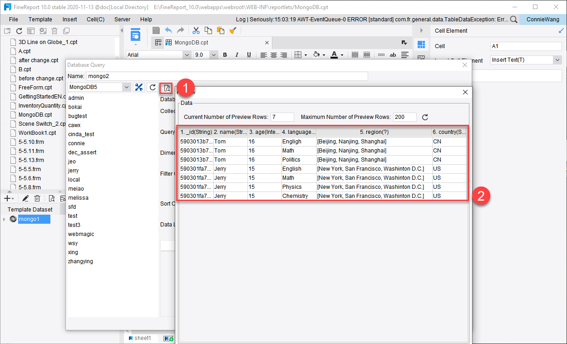
Task: Open the Server menu
Action: click(122, 19)
